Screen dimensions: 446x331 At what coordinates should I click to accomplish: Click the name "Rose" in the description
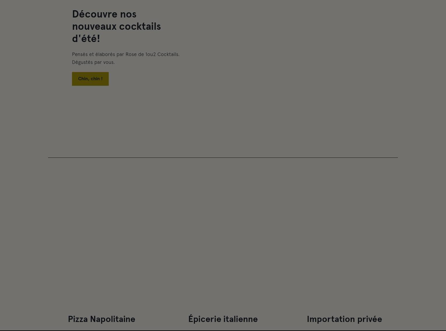click(131, 54)
